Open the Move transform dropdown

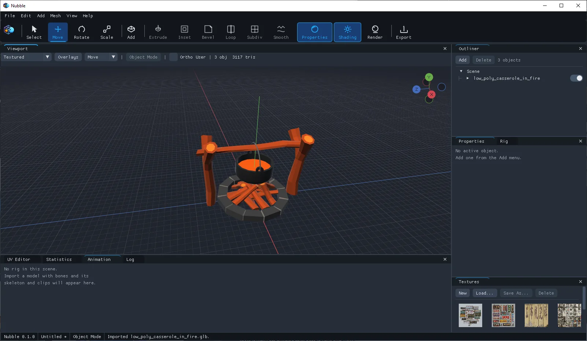click(101, 57)
